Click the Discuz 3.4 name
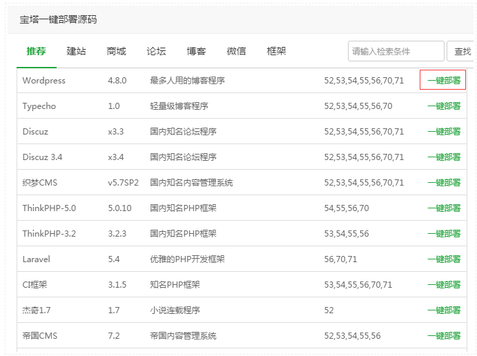 [42, 157]
